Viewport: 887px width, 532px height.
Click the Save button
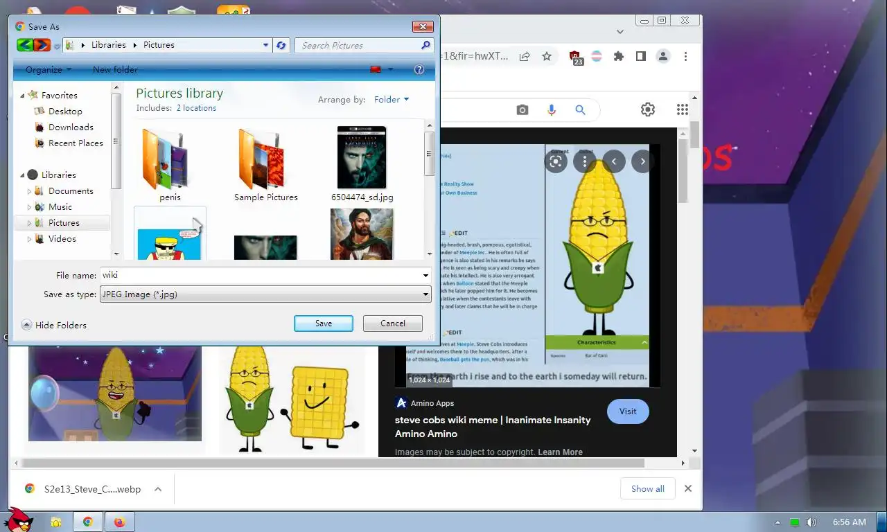[x=324, y=323]
